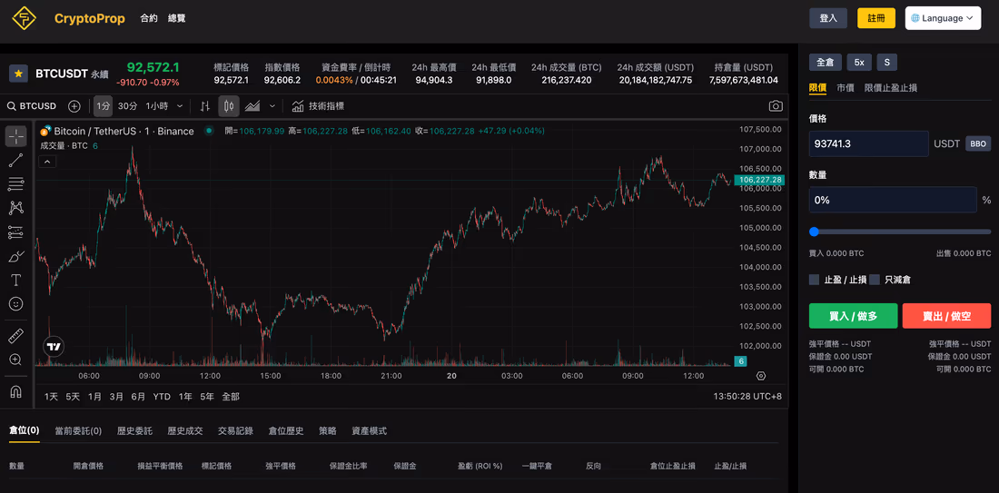
Task: Set chart range to 5天
Action: pyautogui.click(x=74, y=396)
